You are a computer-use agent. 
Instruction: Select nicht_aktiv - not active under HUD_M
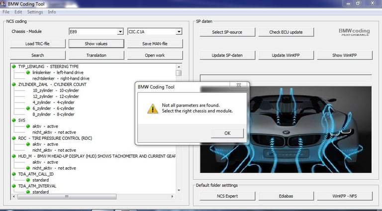click(54, 168)
